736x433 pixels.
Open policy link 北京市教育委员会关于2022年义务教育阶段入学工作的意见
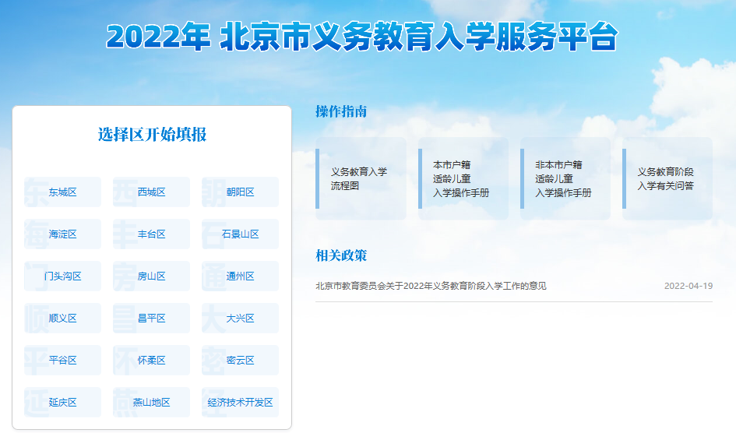pyautogui.click(x=431, y=286)
